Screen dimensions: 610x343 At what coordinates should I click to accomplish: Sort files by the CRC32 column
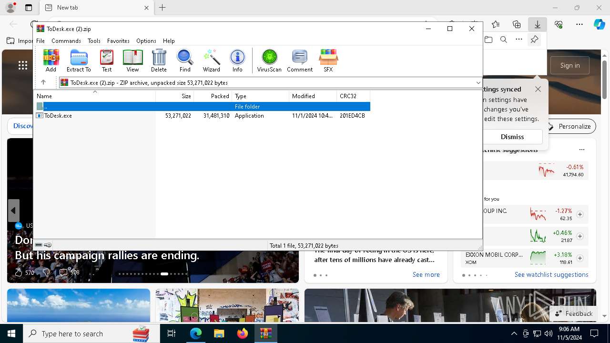354,96
